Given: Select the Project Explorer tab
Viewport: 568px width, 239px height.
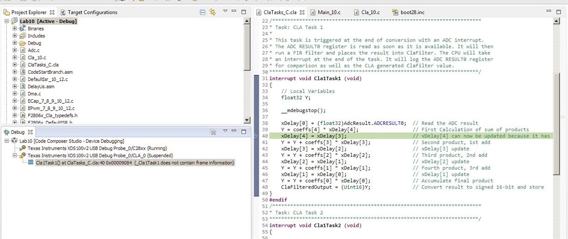Looking at the screenshot, I should pyautogui.click(x=29, y=12).
